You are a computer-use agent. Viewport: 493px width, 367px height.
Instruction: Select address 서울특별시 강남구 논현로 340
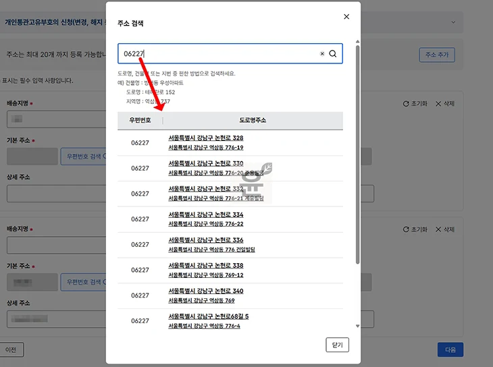pos(205,291)
